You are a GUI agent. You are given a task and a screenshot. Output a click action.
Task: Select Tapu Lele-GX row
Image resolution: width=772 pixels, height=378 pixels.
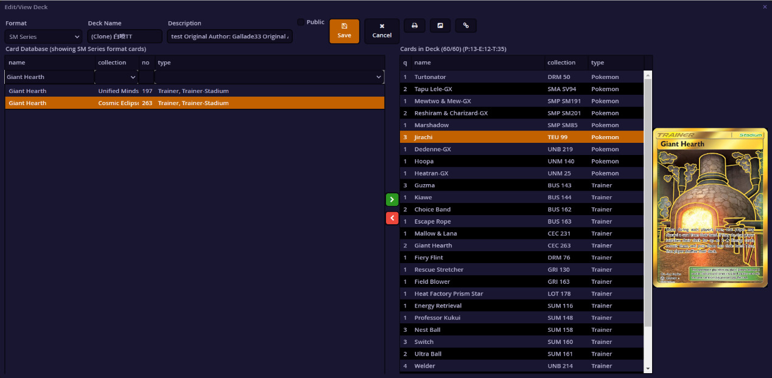coord(522,89)
